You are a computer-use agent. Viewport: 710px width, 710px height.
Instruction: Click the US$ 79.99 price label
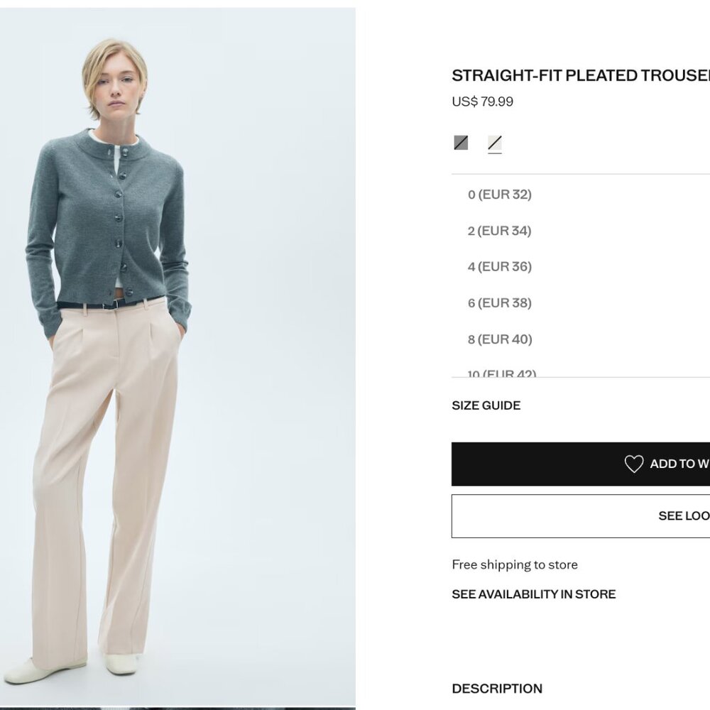click(483, 101)
